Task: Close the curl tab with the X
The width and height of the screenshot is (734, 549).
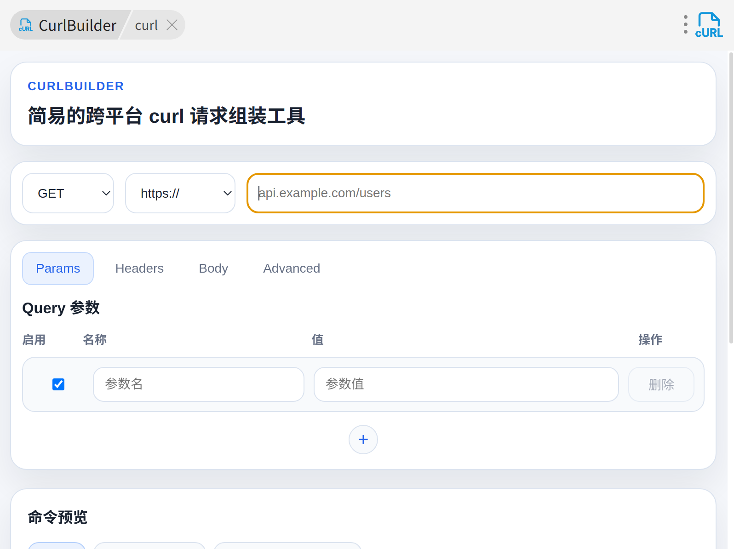Action: [x=172, y=25]
